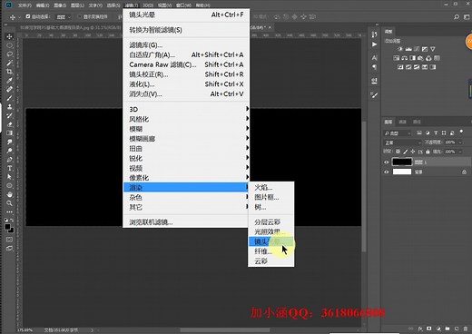Open the layer blend mode dropdown
Viewport: 472px width, 334px height.
[x=402, y=142]
